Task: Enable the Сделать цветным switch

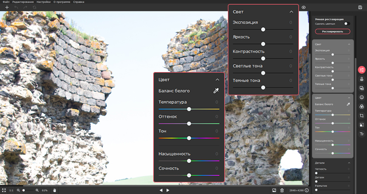Action: 347,24
